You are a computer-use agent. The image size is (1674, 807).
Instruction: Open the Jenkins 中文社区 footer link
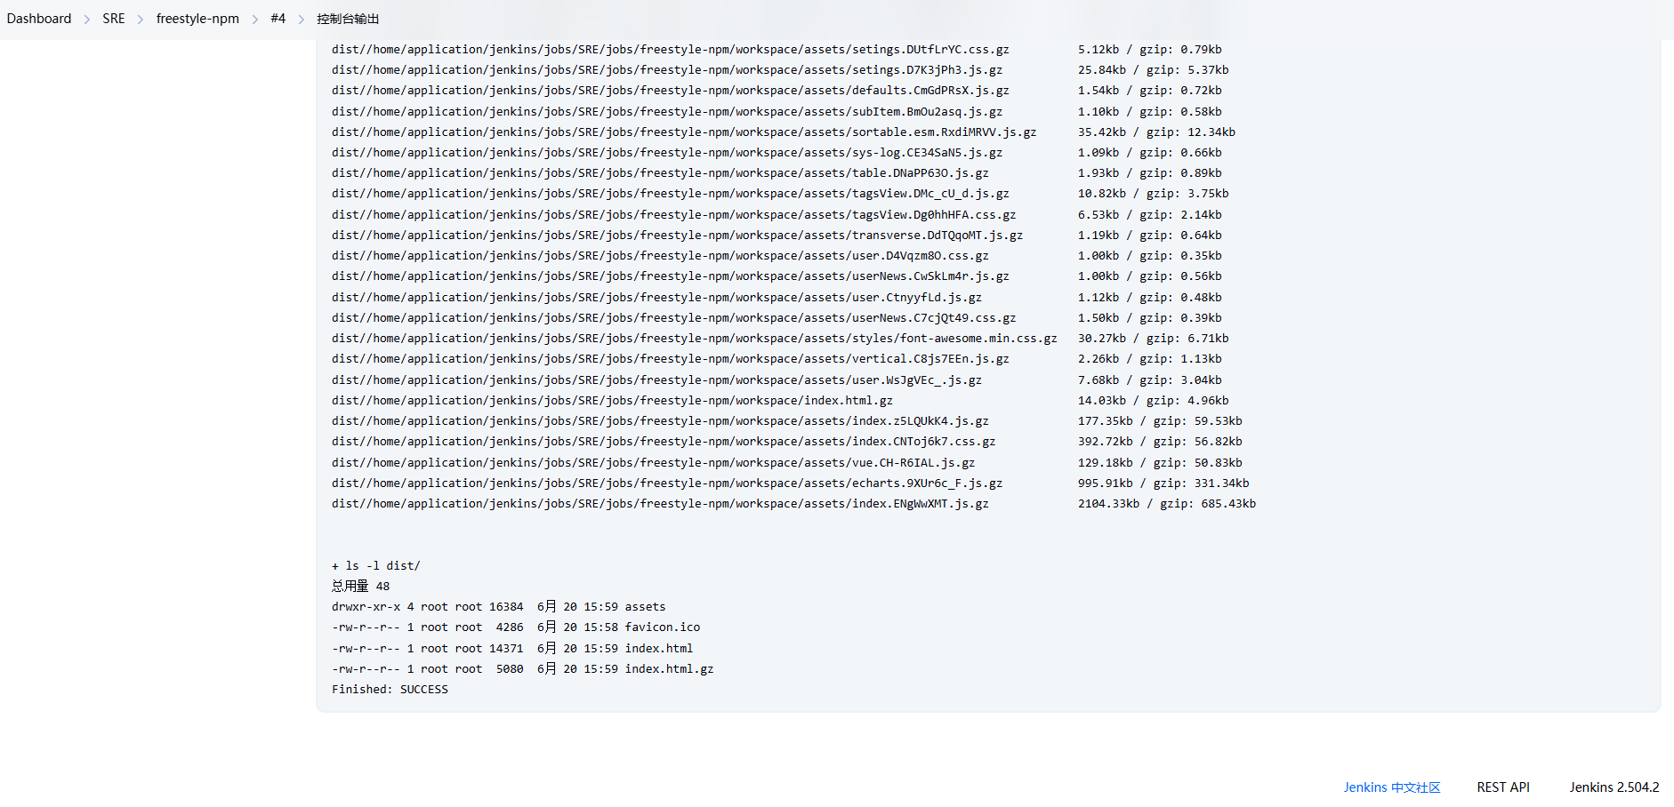[1391, 787]
